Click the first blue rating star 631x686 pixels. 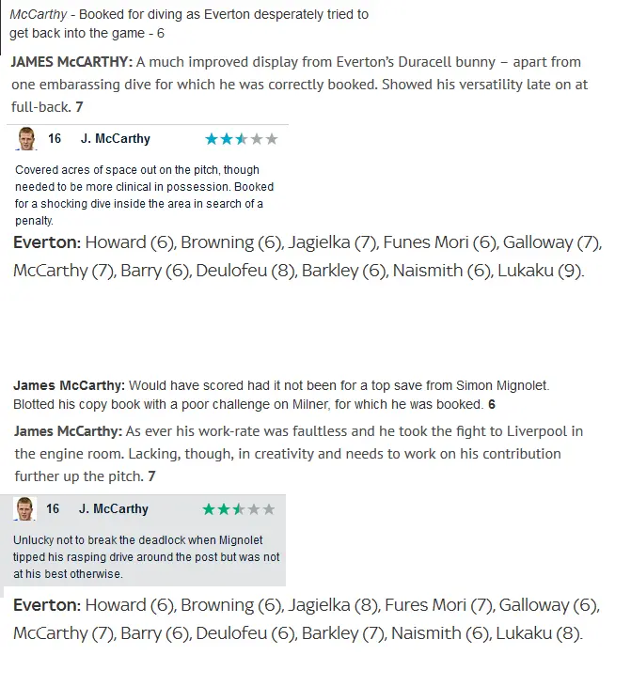(212, 139)
